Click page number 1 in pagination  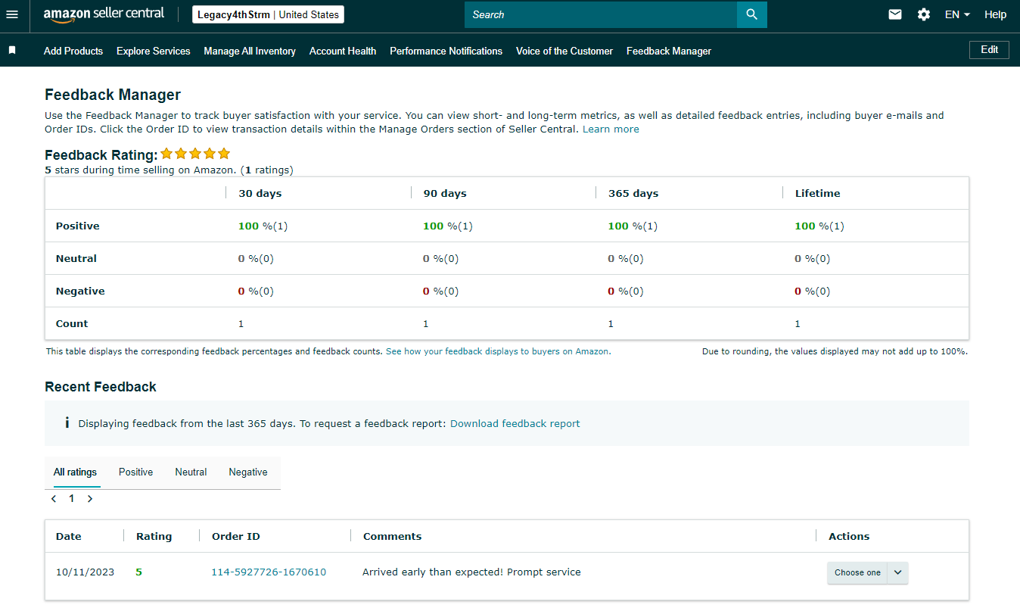[72, 499]
